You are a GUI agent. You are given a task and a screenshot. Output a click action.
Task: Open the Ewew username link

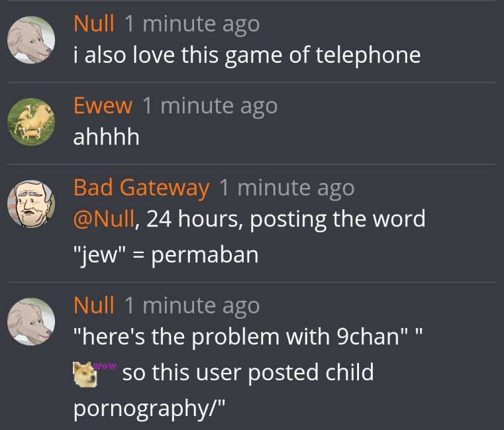pyautogui.click(x=103, y=106)
